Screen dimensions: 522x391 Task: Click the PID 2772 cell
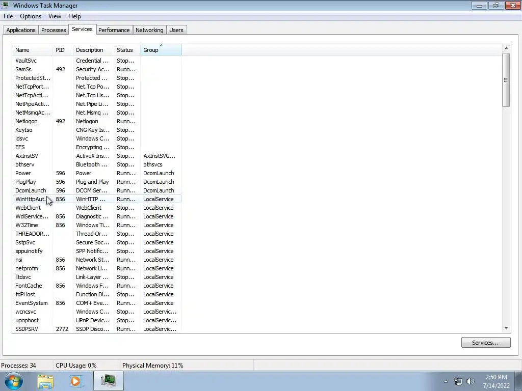click(x=62, y=328)
